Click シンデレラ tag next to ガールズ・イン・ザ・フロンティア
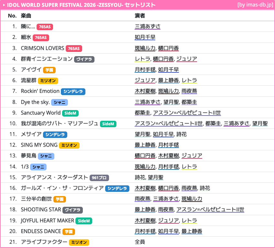 coord(117,188)
